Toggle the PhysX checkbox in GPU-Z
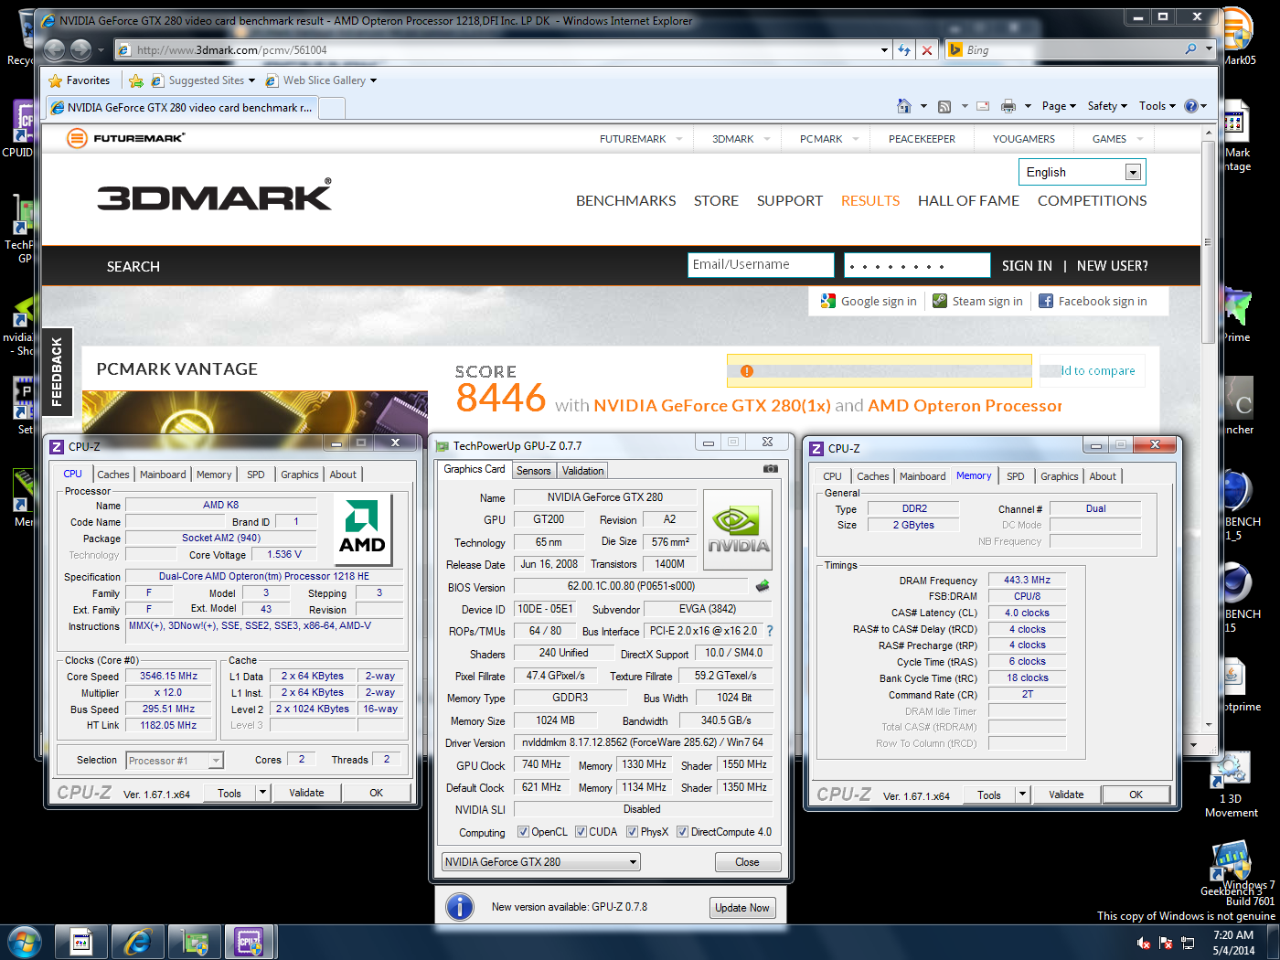Screen dimensions: 1280x960 click(x=632, y=832)
